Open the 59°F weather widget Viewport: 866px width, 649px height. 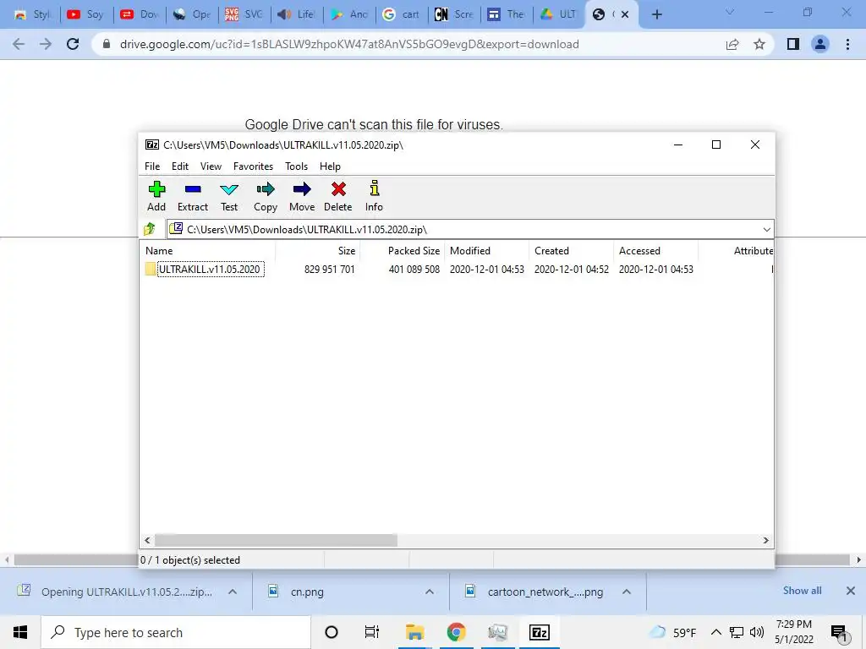pyautogui.click(x=672, y=632)
